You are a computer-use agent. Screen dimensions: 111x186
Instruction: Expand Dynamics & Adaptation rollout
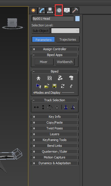55,163
